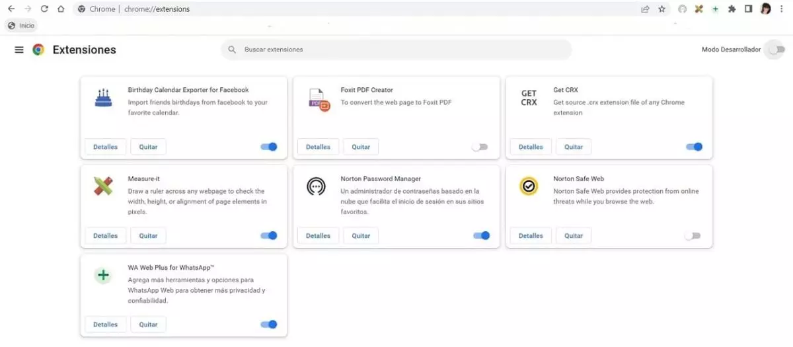Viewport: 793px width, 347px height.
Task: View Detalles of Get CRX
Action: pyautogui.click(x=531, y=147)
